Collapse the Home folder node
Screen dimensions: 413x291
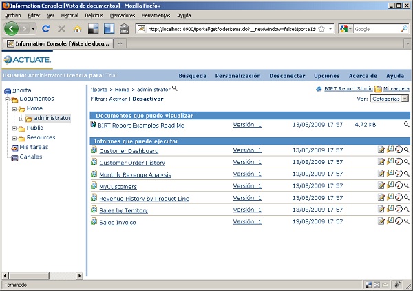[14, 109]
